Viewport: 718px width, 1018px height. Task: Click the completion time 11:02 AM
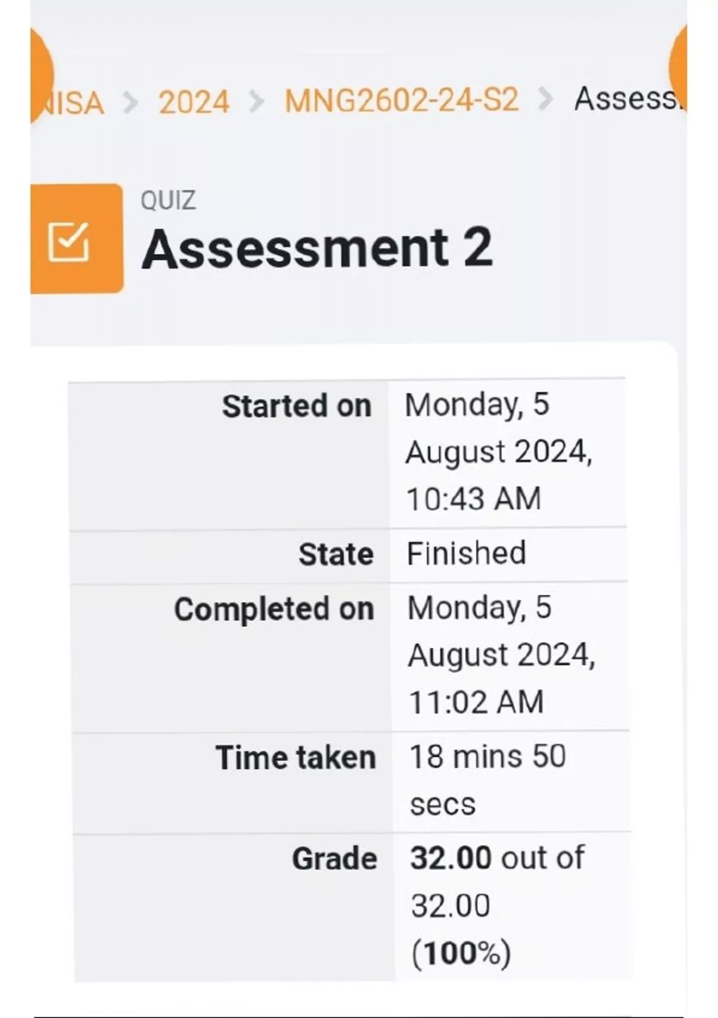pos(476,702)
